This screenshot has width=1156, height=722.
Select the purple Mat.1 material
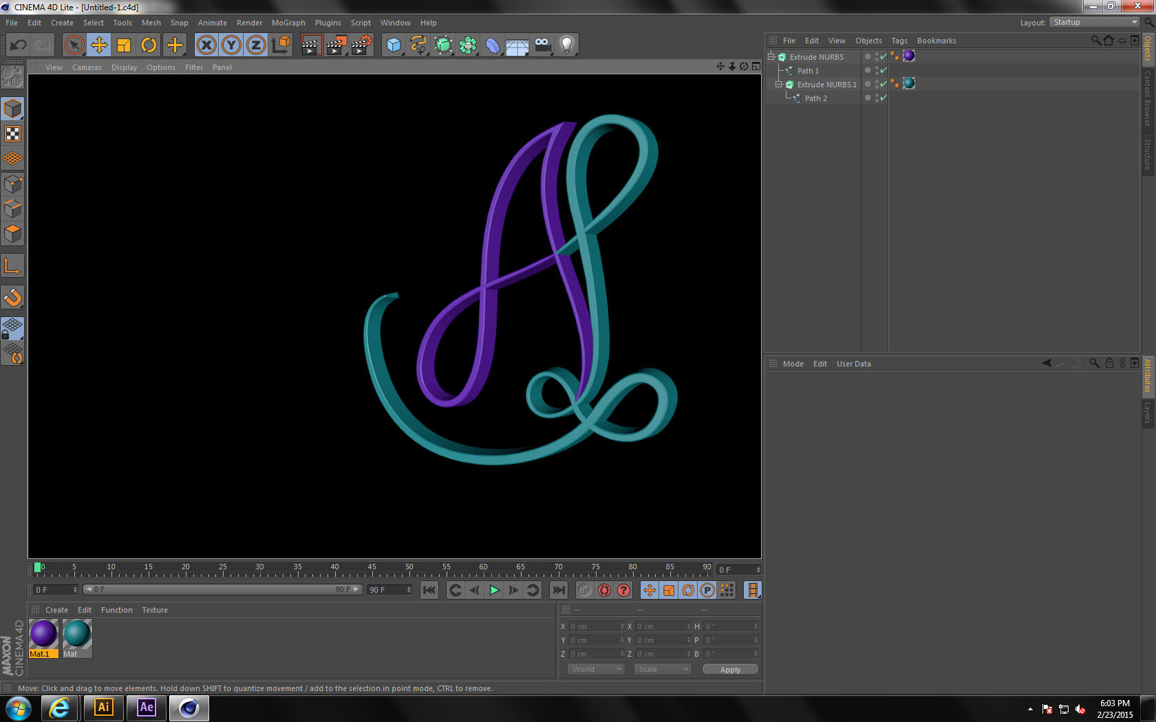click(43, 638)
